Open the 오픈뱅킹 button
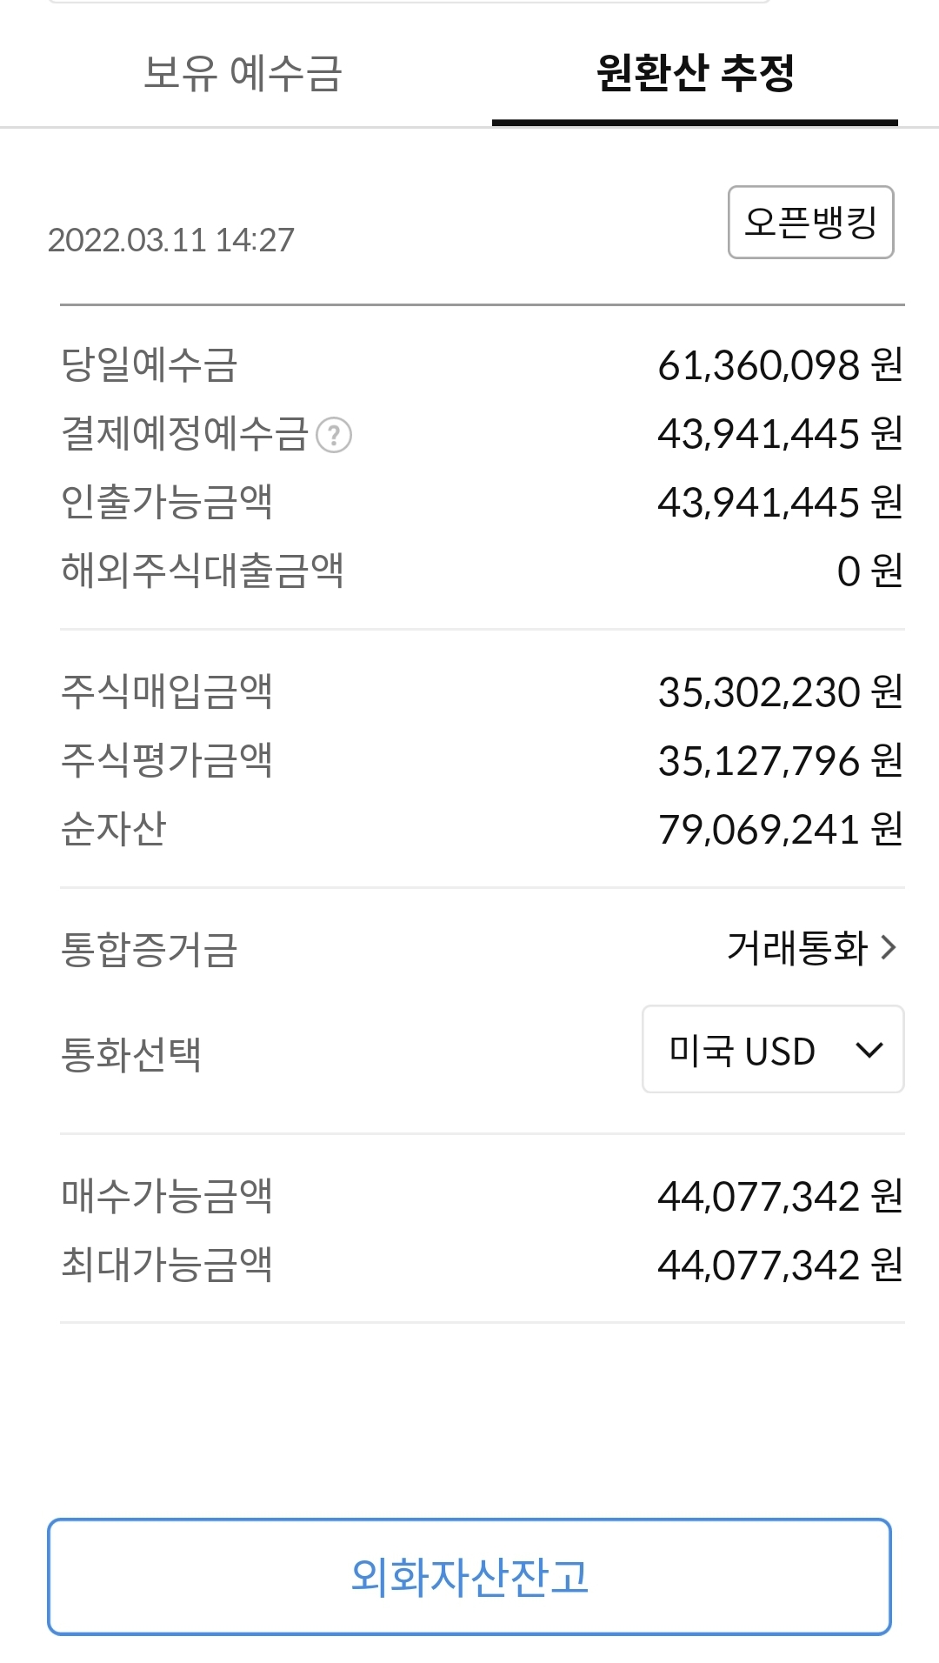The height and width of the screenshot is (1663, 939). 810,223
